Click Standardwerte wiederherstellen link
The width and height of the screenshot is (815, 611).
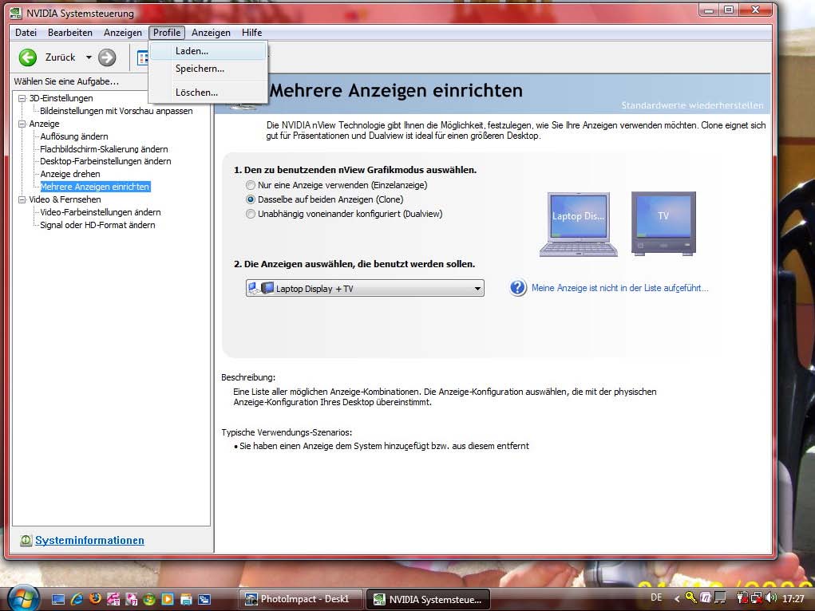(x=692, y=105)
